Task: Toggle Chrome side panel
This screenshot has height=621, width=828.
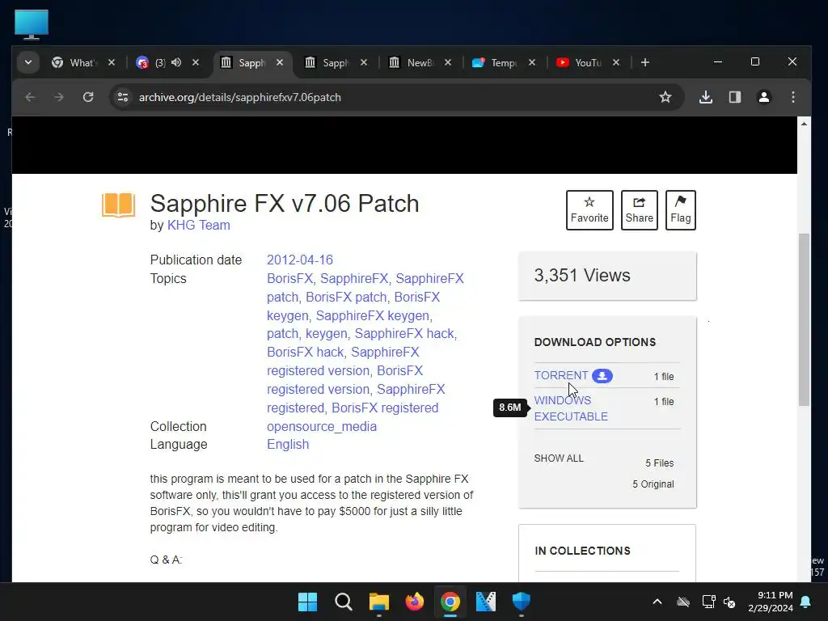Action: point(734,97)
